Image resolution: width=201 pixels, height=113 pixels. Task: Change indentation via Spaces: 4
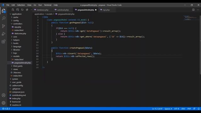coord(168,109)
